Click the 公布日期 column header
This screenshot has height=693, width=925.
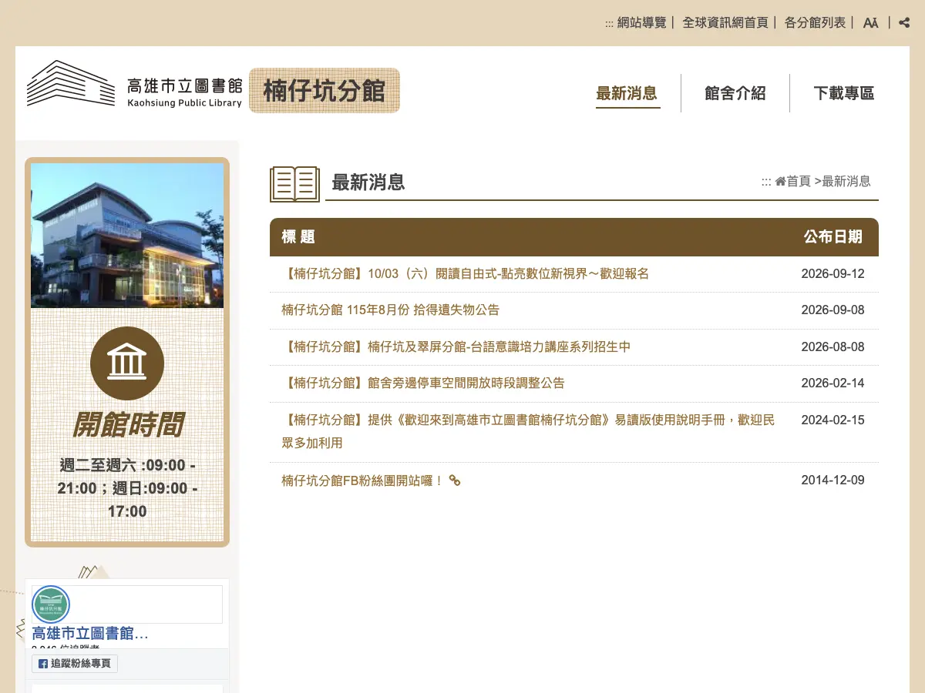(833, 237)
